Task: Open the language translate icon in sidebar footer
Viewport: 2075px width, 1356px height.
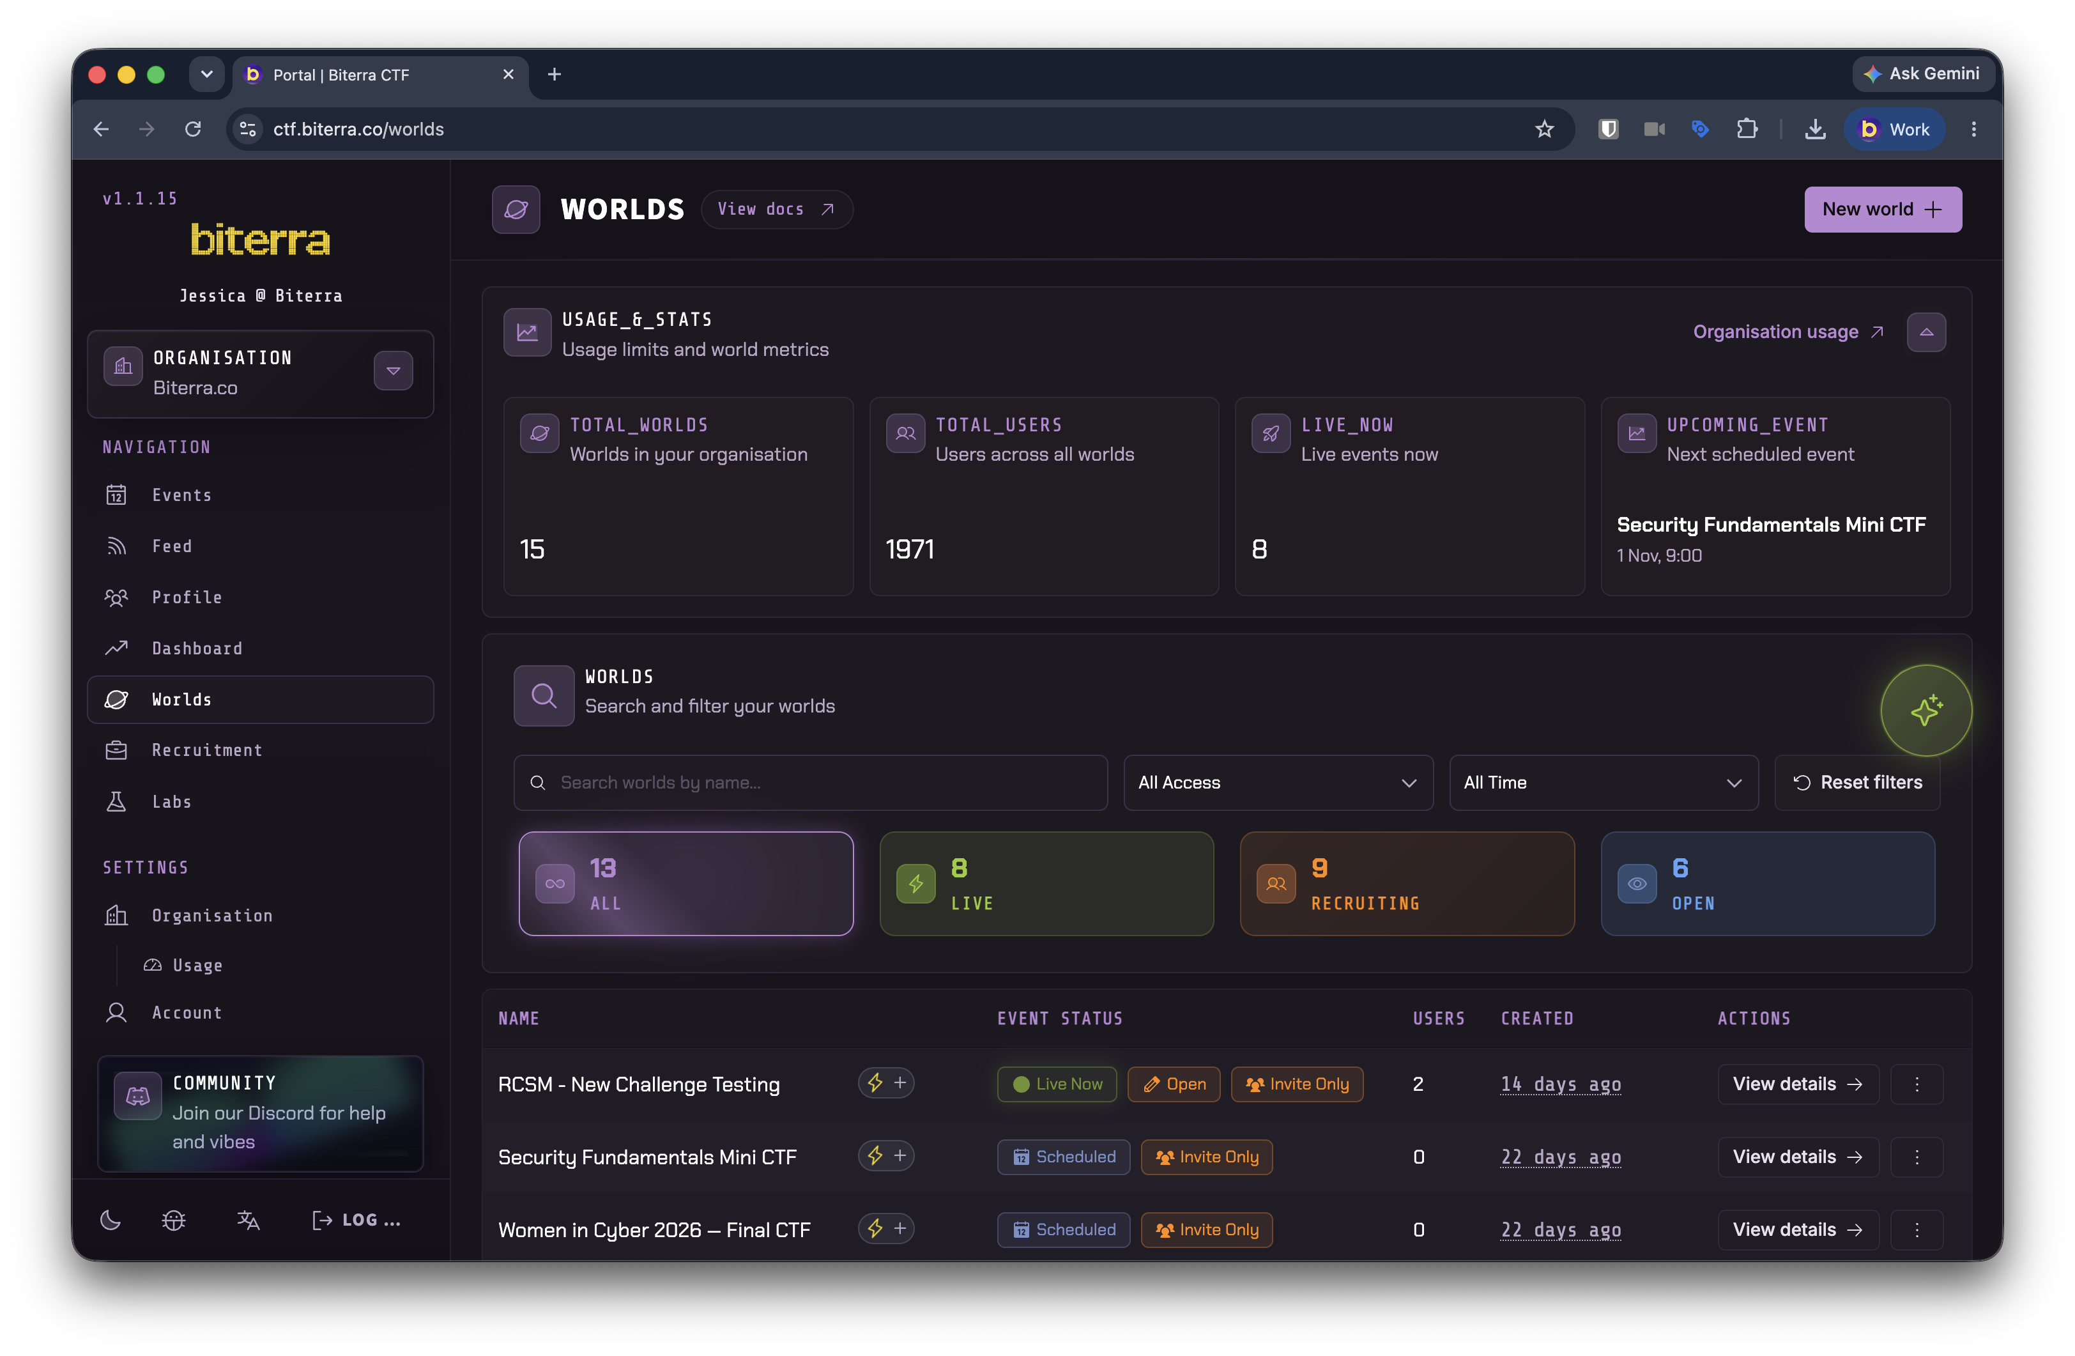Action: 249,1219
